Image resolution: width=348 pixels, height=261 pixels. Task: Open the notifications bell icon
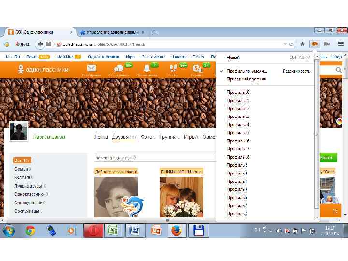click(147, 69)
